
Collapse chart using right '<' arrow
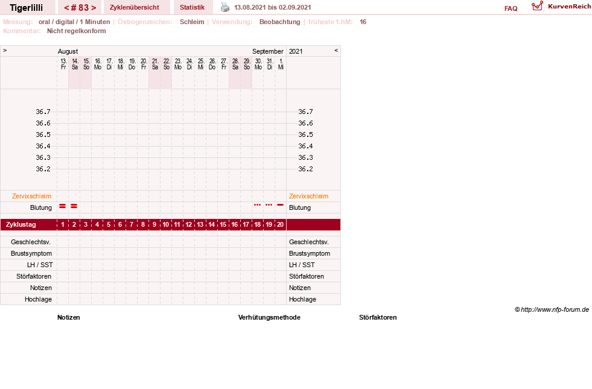[x=336, y=50]
